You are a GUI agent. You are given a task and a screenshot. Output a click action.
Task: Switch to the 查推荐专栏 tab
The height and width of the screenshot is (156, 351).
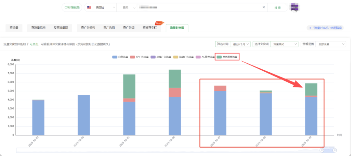coord(149,28)
